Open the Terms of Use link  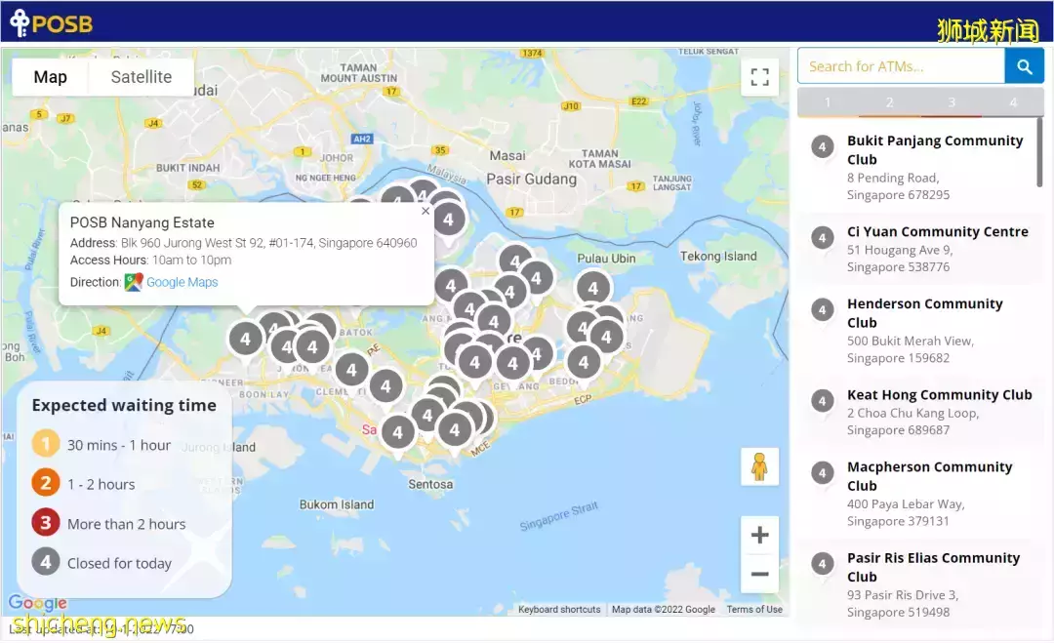[754, 610]
